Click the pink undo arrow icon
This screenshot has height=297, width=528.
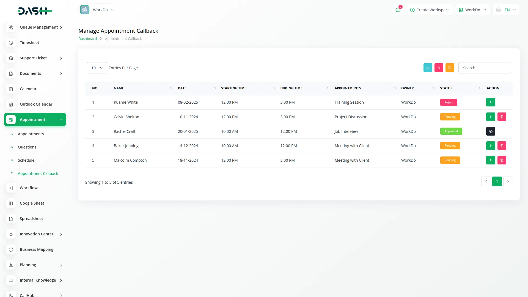pyautogui.click(x=439, y=68)
